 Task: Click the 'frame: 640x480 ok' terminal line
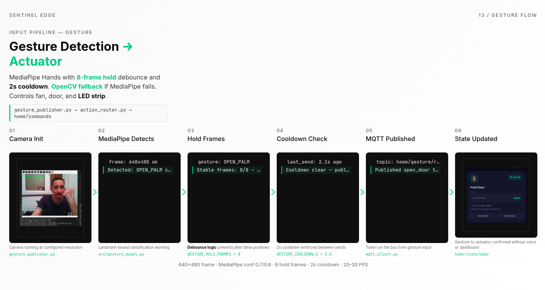133,162
